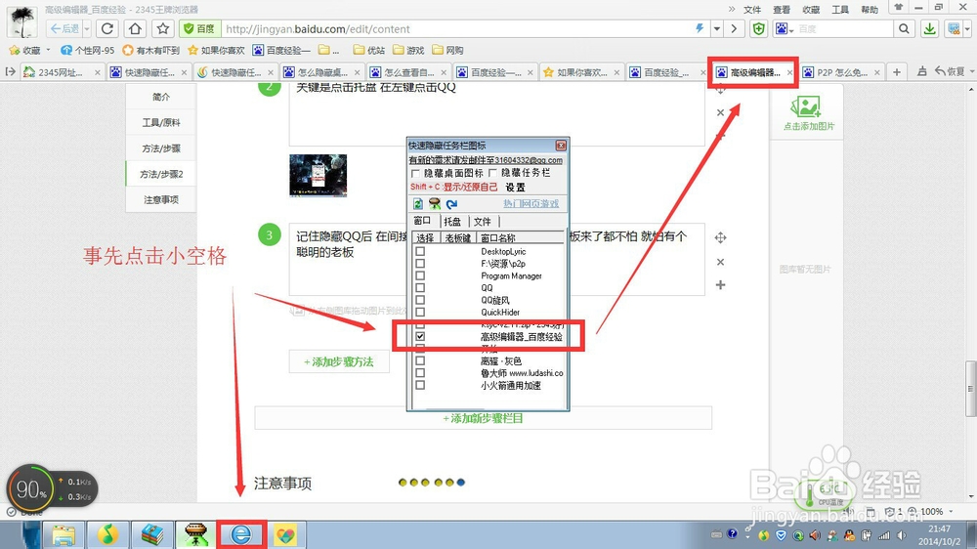
Task: Expand the 收藏 favorites dropdown arrow
Action: coord(48,50)
